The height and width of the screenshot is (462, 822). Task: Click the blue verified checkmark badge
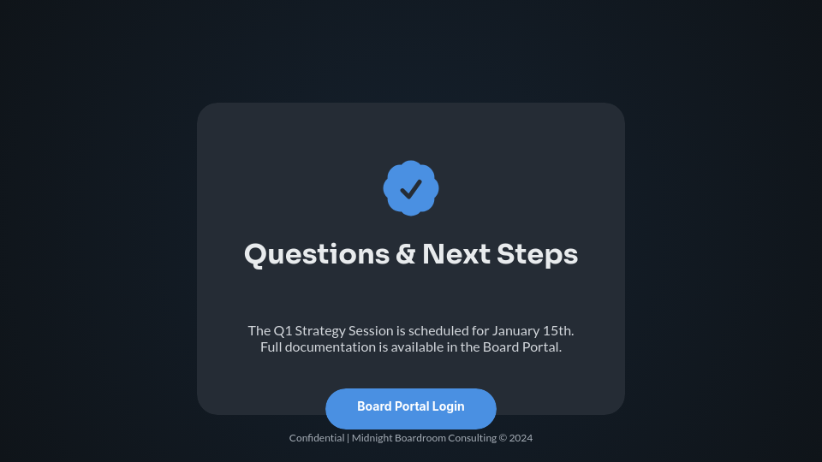click(x=411, y=188)
